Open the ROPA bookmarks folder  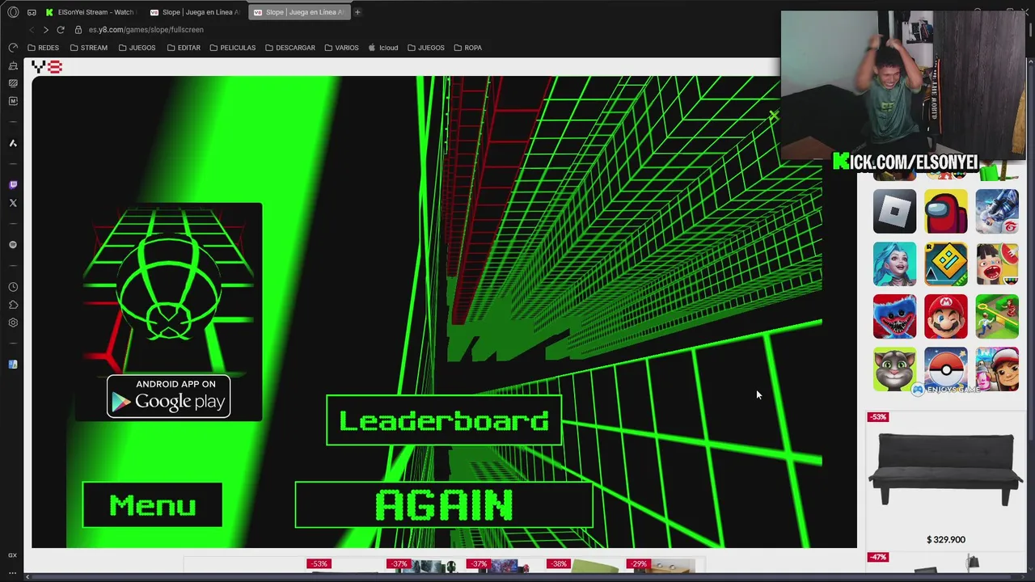(x=467, y=48)
